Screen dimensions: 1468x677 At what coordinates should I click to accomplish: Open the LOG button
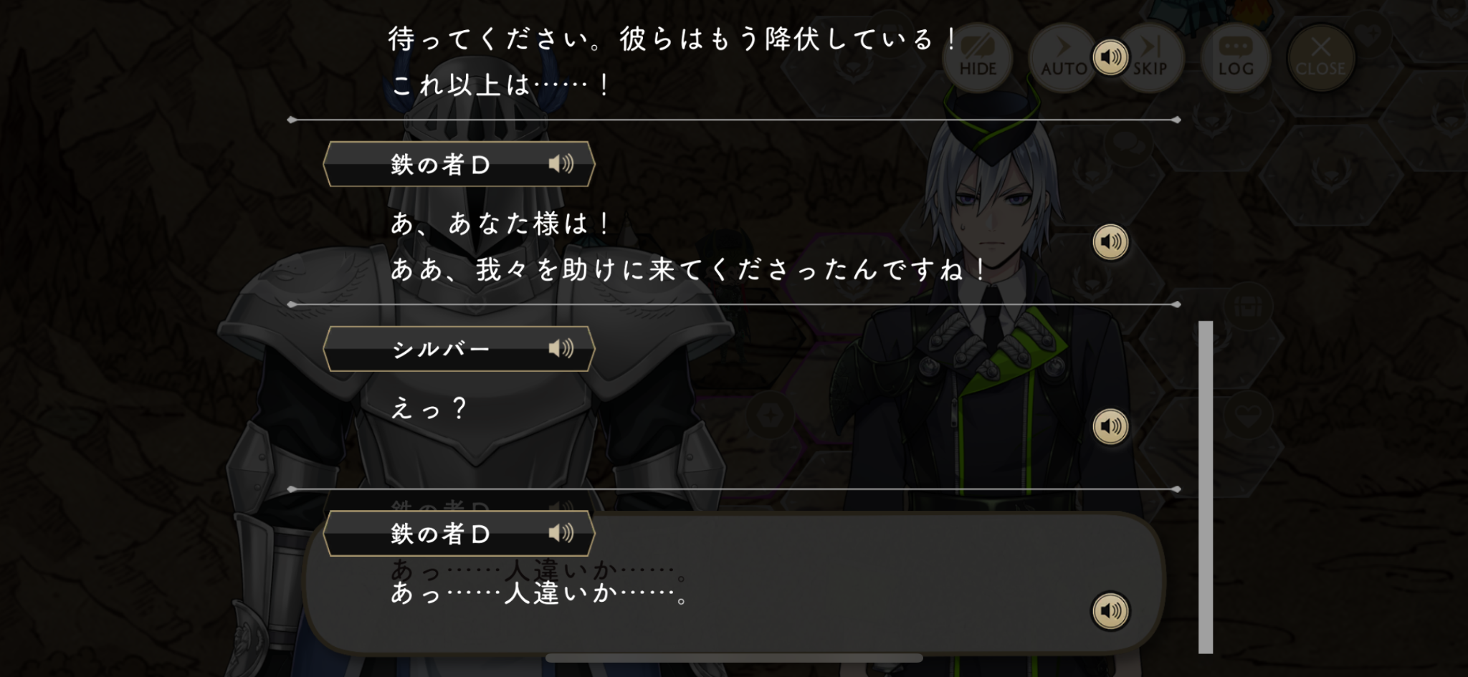(1236, 57)
